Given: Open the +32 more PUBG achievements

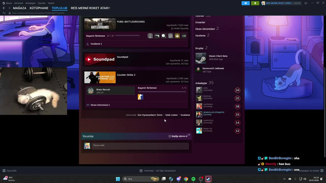Looking at the screenshot, I should click(184, 36).
